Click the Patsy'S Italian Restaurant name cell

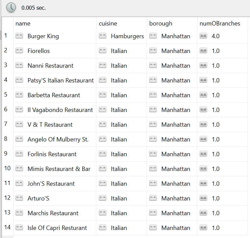point(60,80)
